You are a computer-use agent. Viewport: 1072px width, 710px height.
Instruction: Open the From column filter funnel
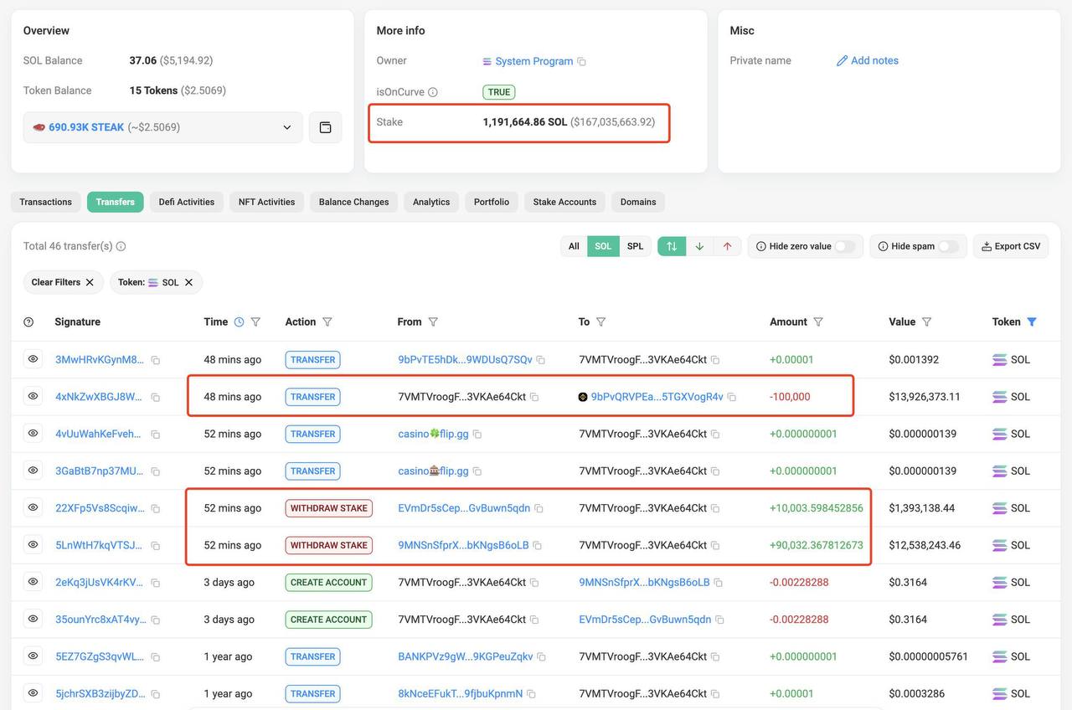point(433,322)
